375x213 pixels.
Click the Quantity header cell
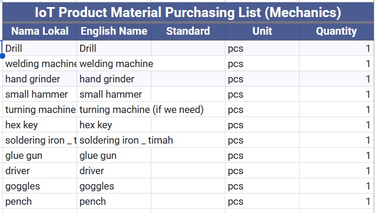(x=336, y=31)
